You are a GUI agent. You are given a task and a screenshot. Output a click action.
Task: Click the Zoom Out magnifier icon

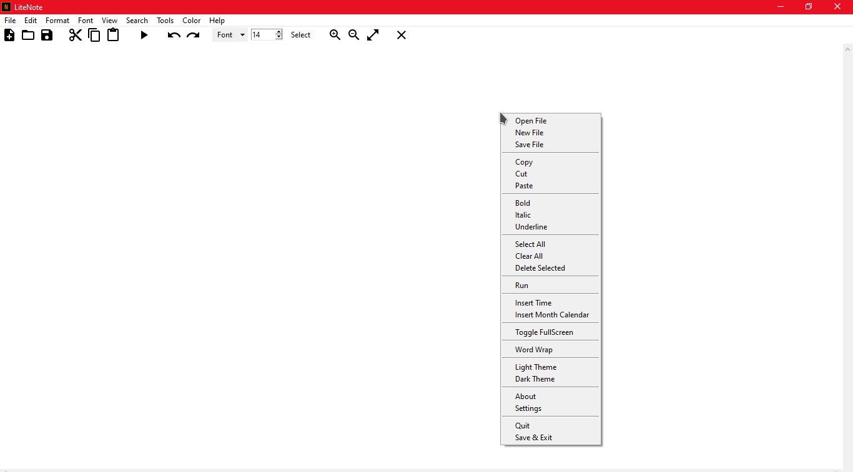point(354,35)
